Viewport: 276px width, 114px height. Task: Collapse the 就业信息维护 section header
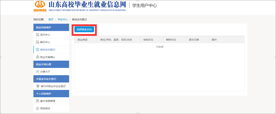click(x=51, y=27)
